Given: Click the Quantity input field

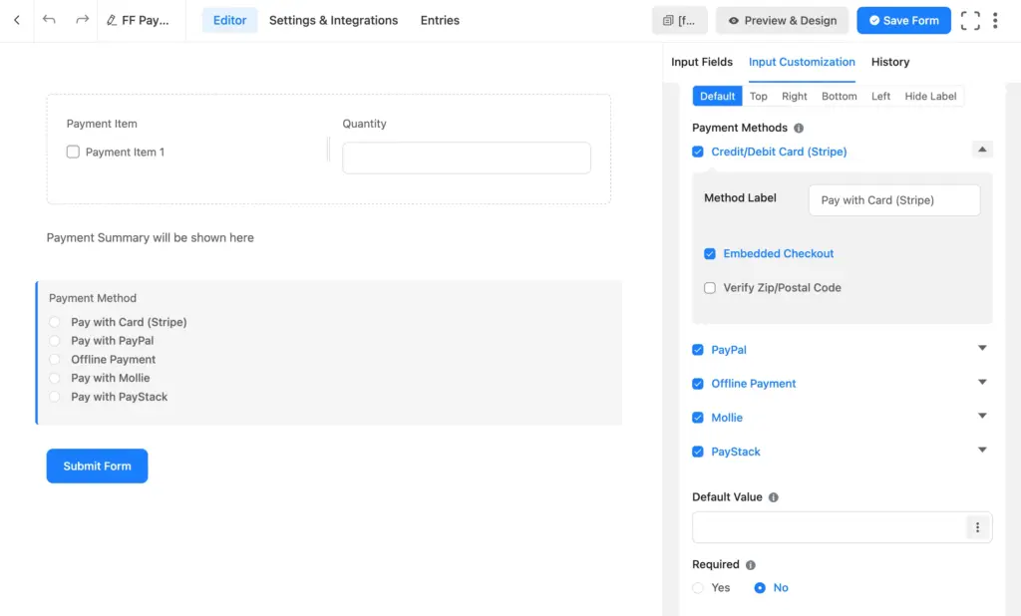Looking at the screenshot, I should coord(467,158).
